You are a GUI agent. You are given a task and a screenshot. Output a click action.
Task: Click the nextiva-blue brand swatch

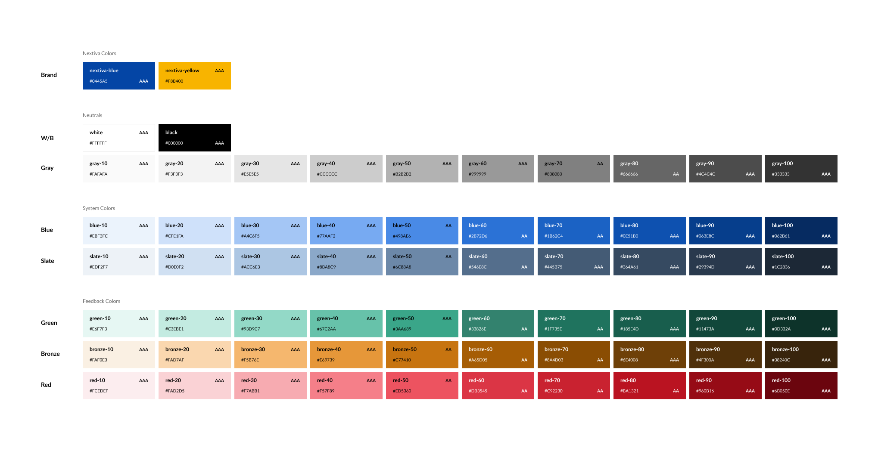118,76
